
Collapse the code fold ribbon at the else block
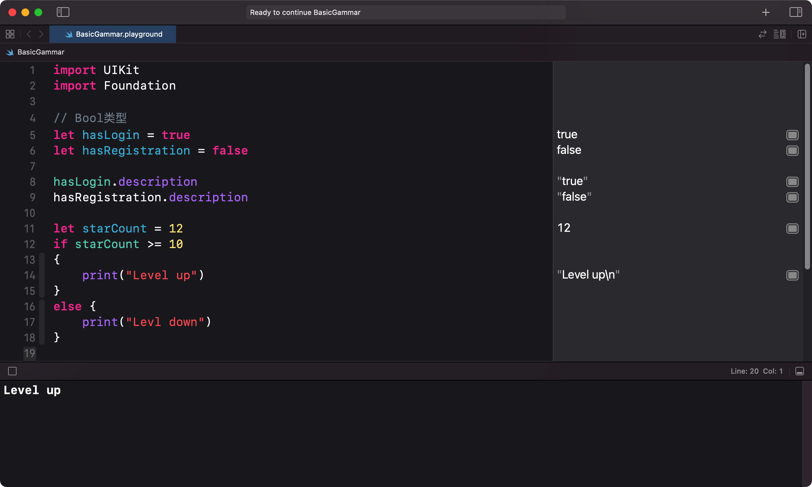point(42,322)
